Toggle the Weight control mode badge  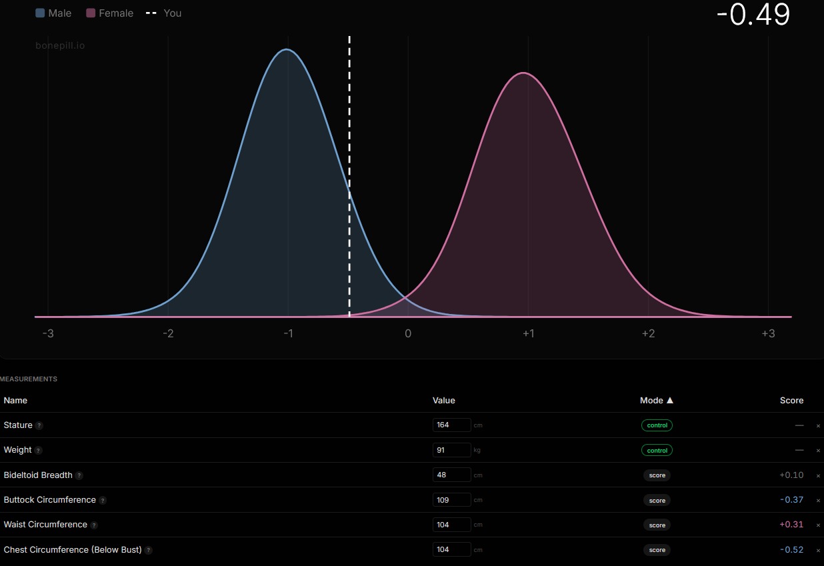[x=657, y=451]
